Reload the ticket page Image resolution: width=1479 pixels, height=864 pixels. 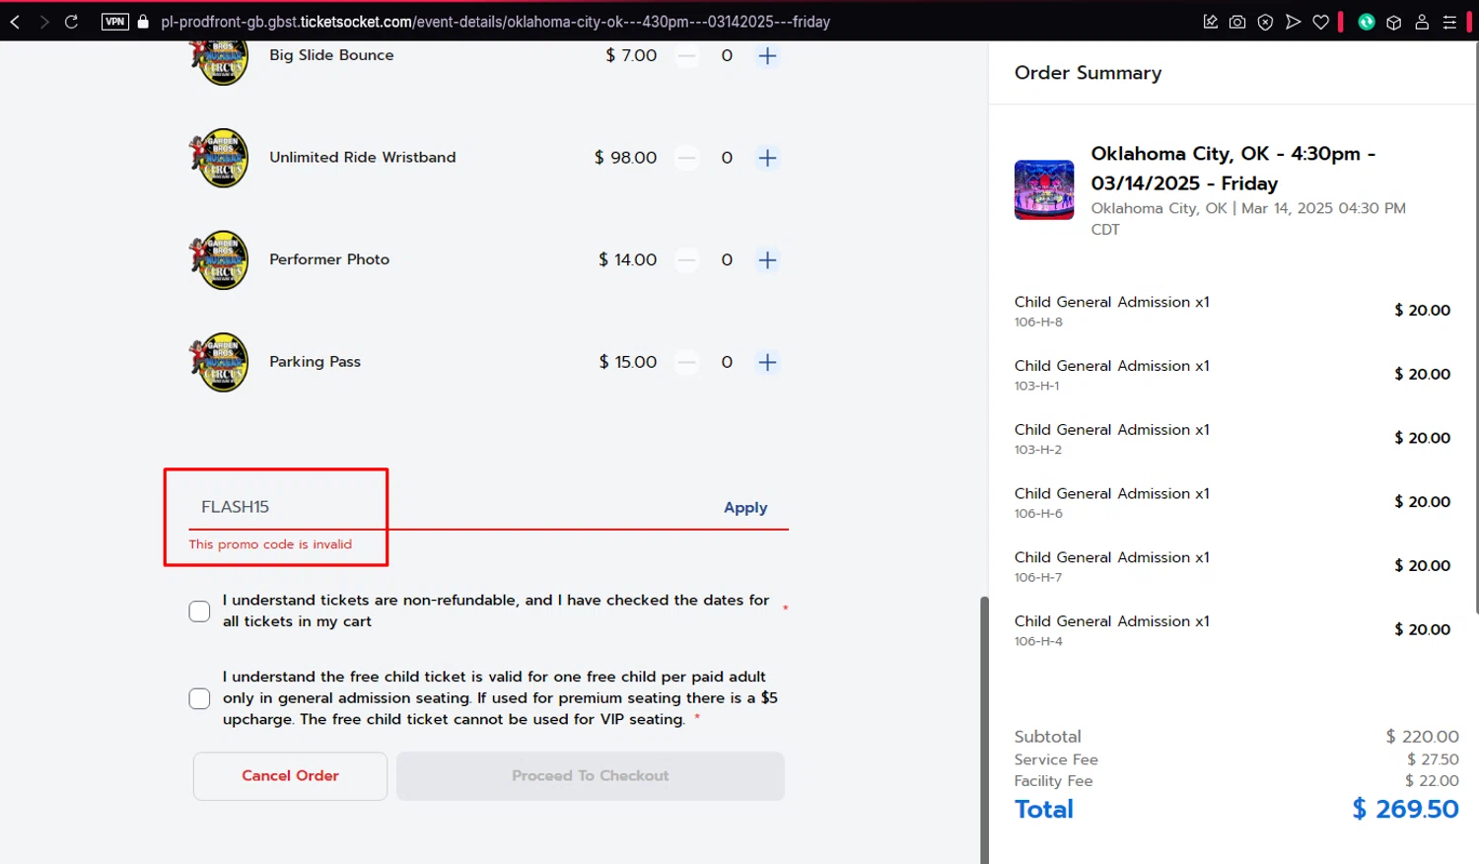71,22
